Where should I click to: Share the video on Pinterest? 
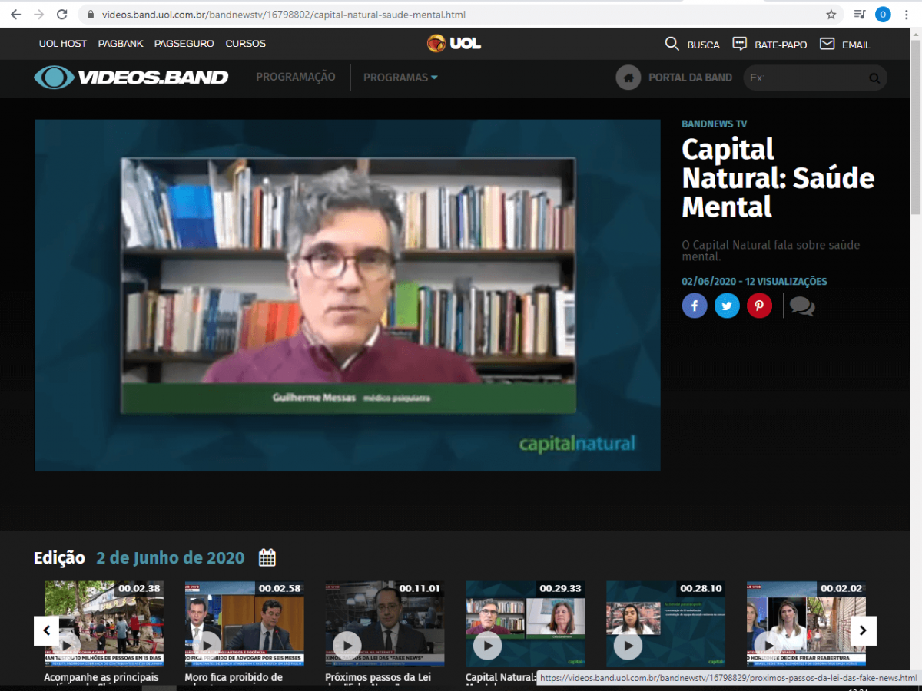[759, 306]
